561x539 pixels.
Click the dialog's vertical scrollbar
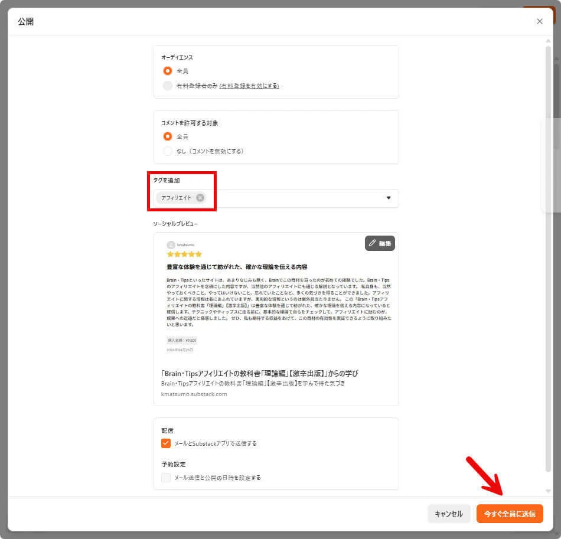point(548,259)
